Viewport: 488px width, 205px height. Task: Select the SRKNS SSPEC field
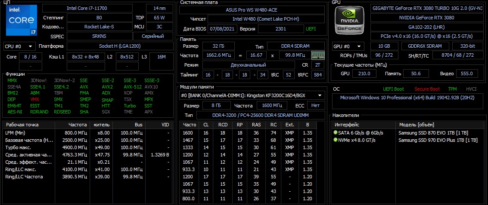click(x=99, y=37)
